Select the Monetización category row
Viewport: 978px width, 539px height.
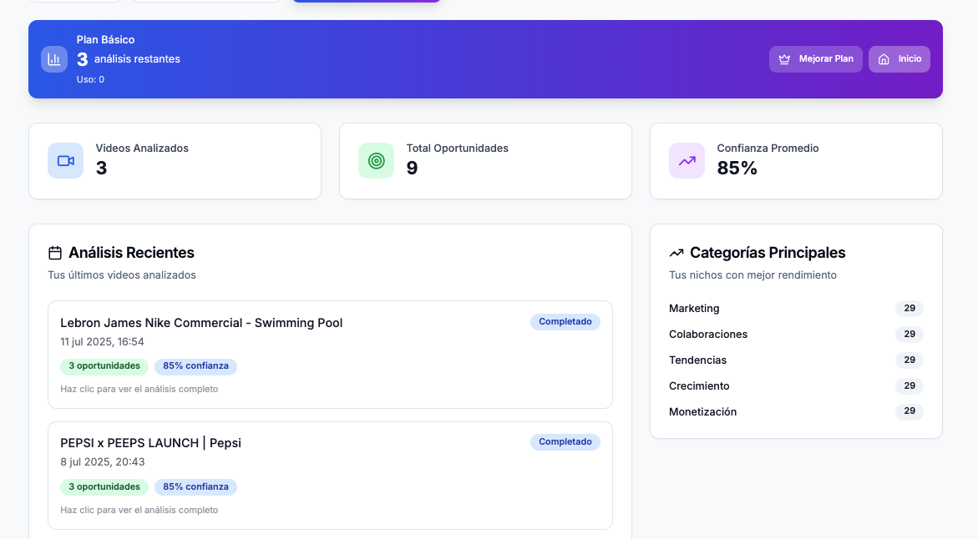[796, 412]
